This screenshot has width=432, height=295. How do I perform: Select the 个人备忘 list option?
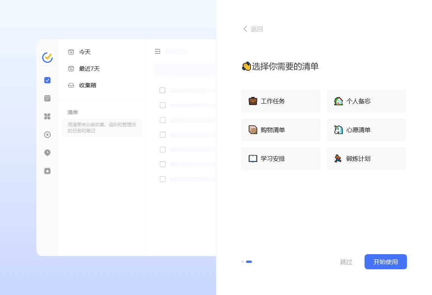pos(366,101)
